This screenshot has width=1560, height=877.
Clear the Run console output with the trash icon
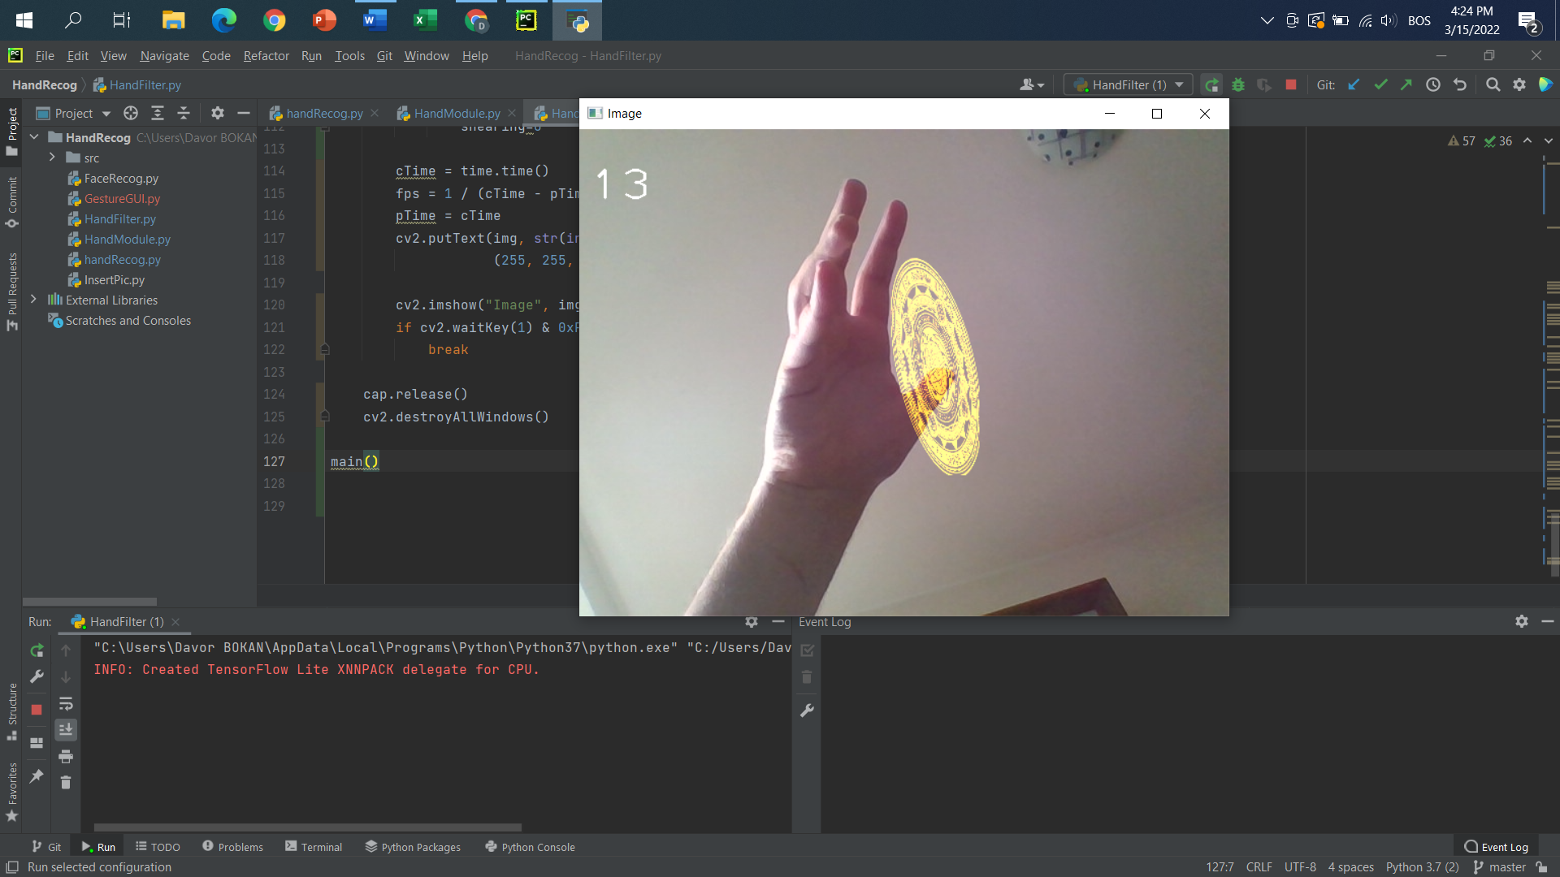click(x=66, y=782)
